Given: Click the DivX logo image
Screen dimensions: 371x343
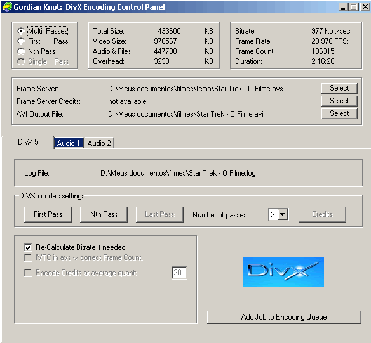Looking at the screenshot, I should tap(283, 272).
